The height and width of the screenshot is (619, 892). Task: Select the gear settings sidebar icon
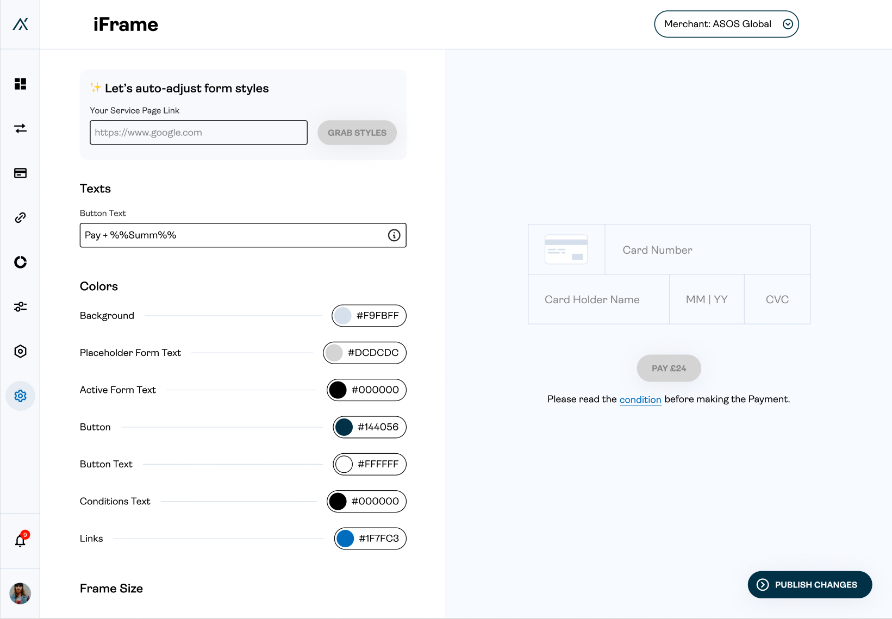[20, 396]
